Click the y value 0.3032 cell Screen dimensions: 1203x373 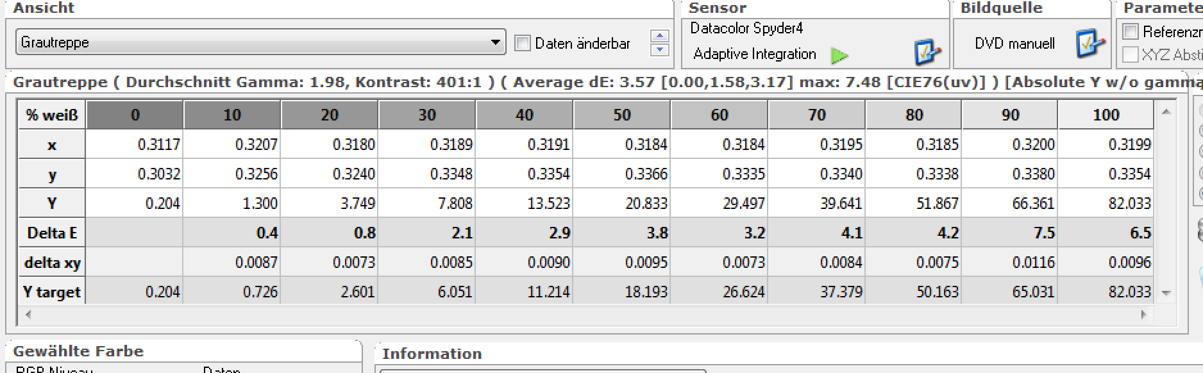point(135,174)
